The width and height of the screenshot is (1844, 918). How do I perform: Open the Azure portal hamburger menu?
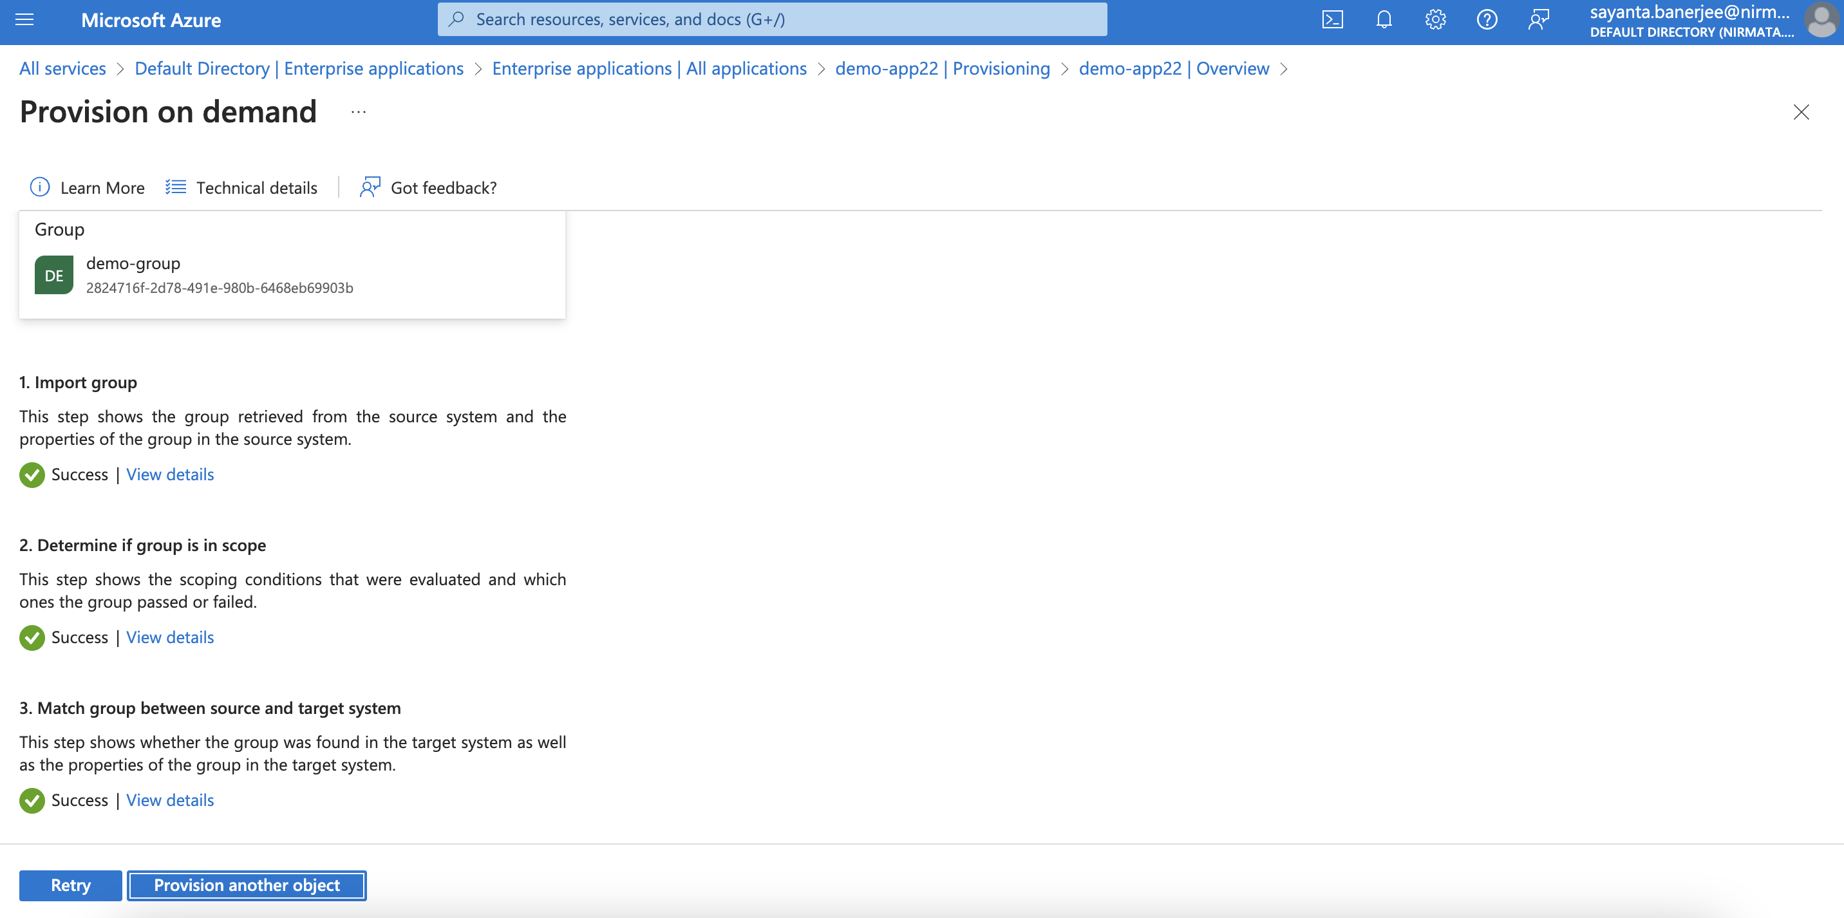(24, 19)
